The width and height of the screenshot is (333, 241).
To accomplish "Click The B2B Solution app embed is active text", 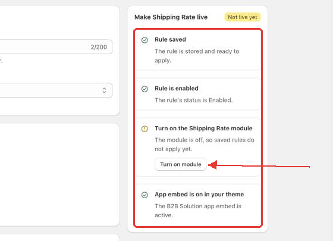I will pos(198,211).
